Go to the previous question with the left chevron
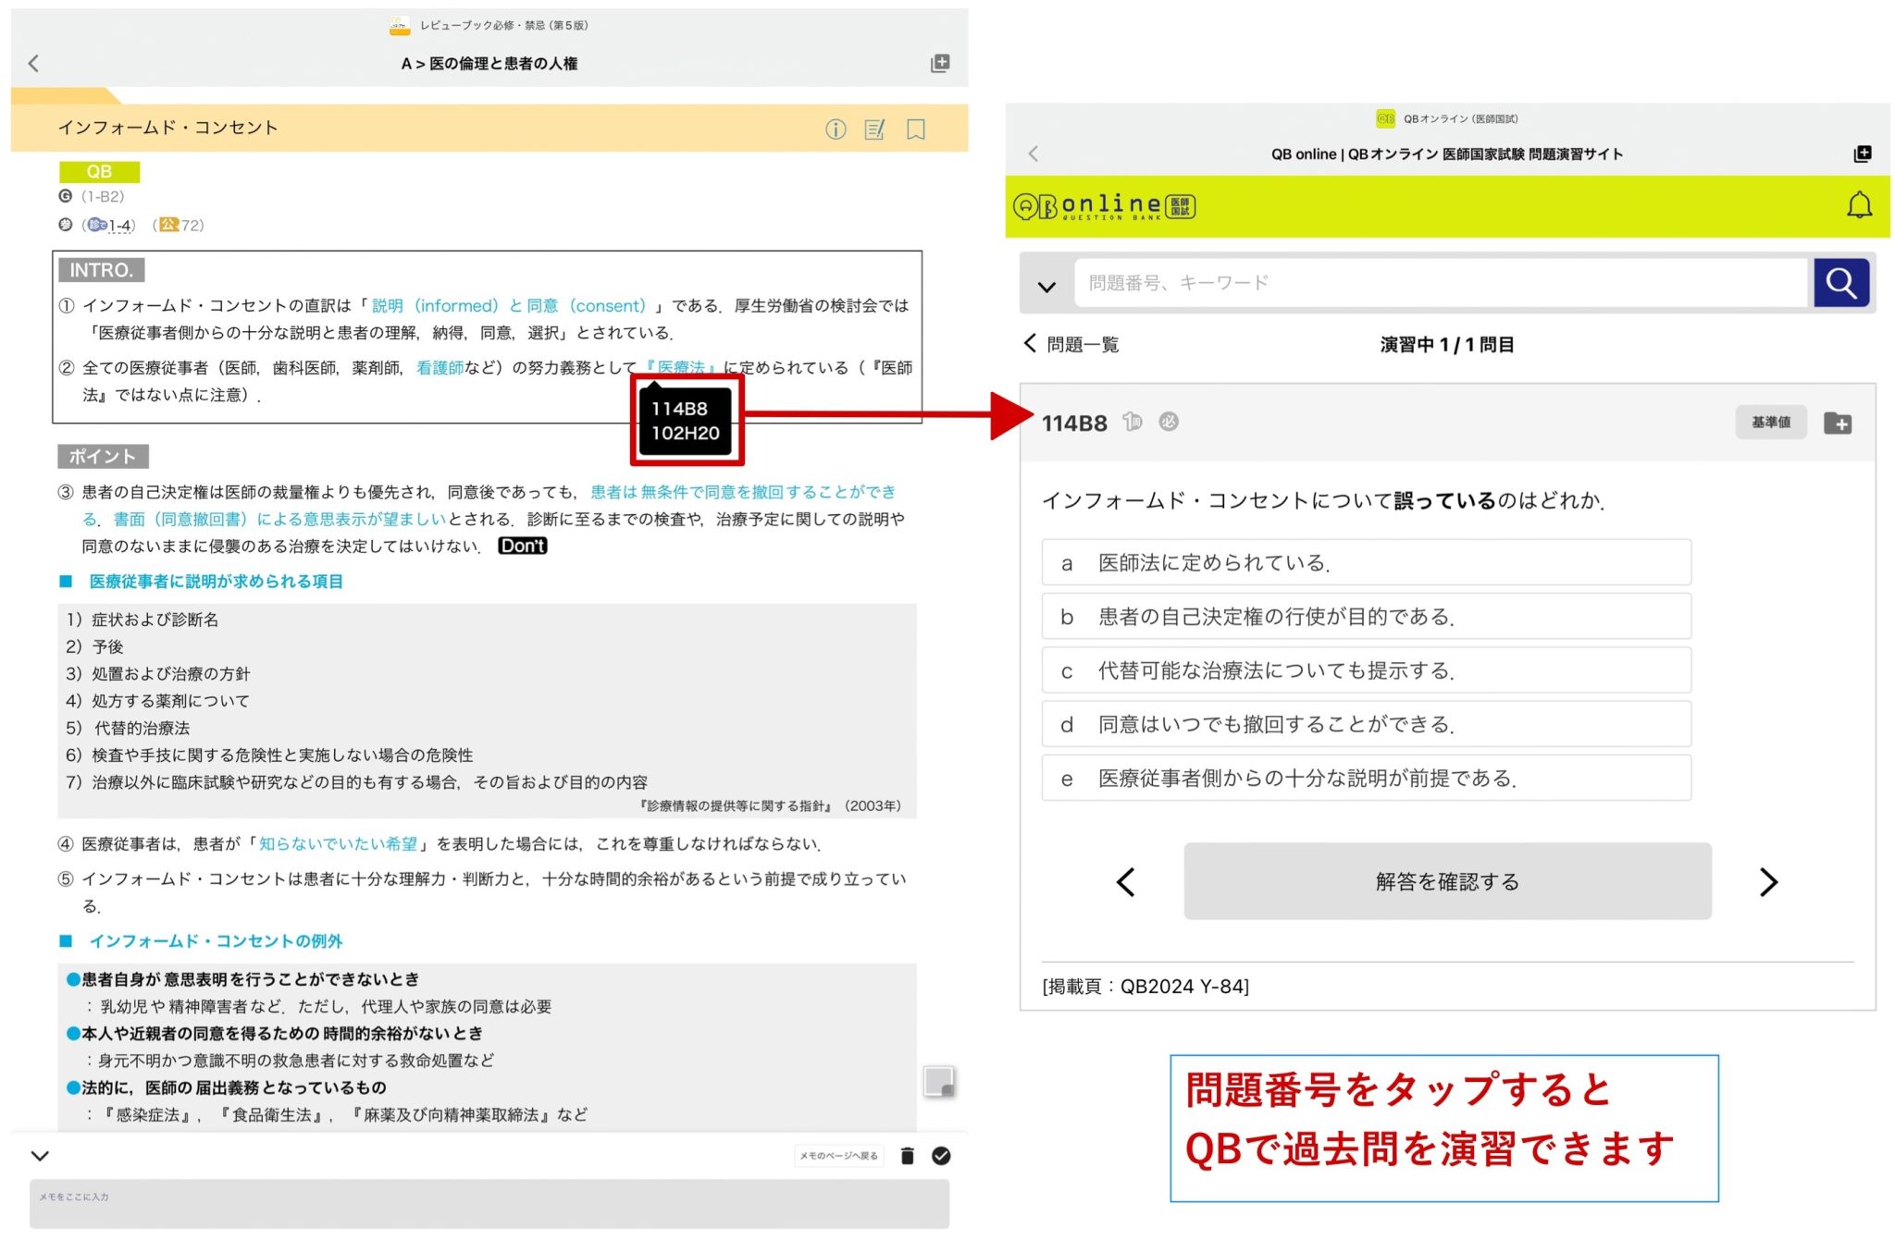Viewport: 1895px width, 1240px height. (1127, 882)
